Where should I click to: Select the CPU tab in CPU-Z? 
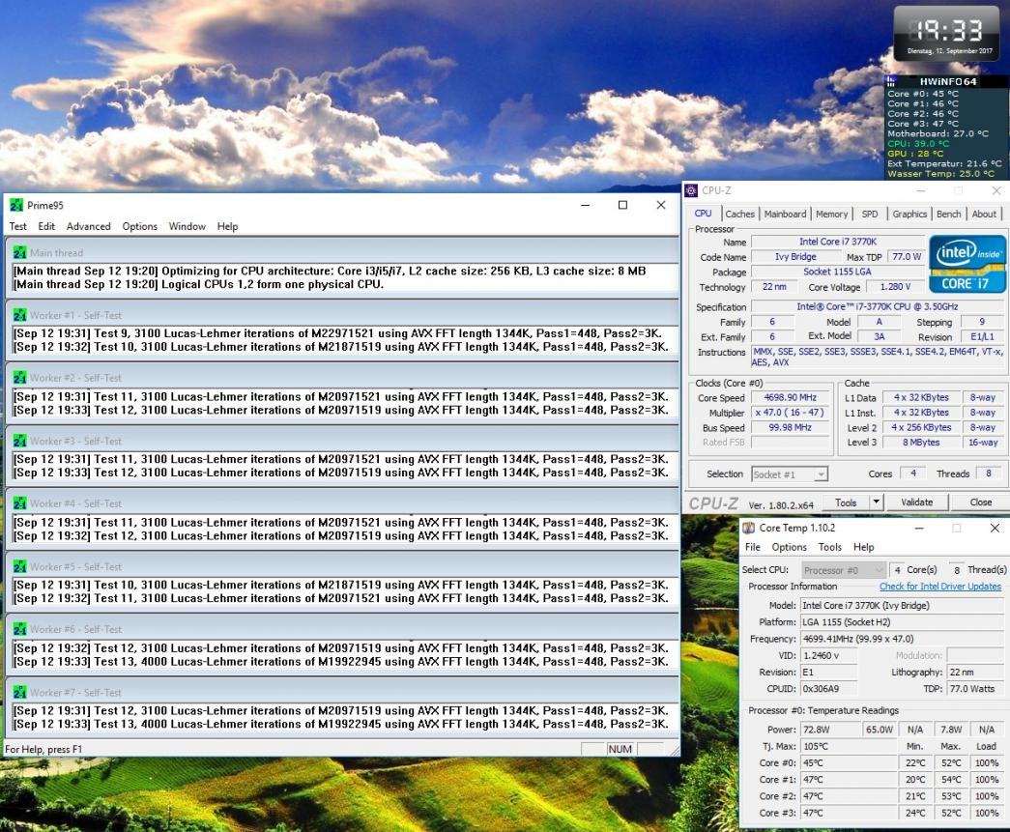tap(704, 214)
